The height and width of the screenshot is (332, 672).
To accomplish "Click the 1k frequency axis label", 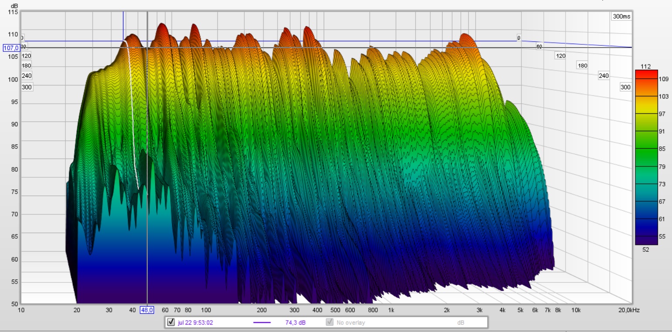I will coord(391,310).
